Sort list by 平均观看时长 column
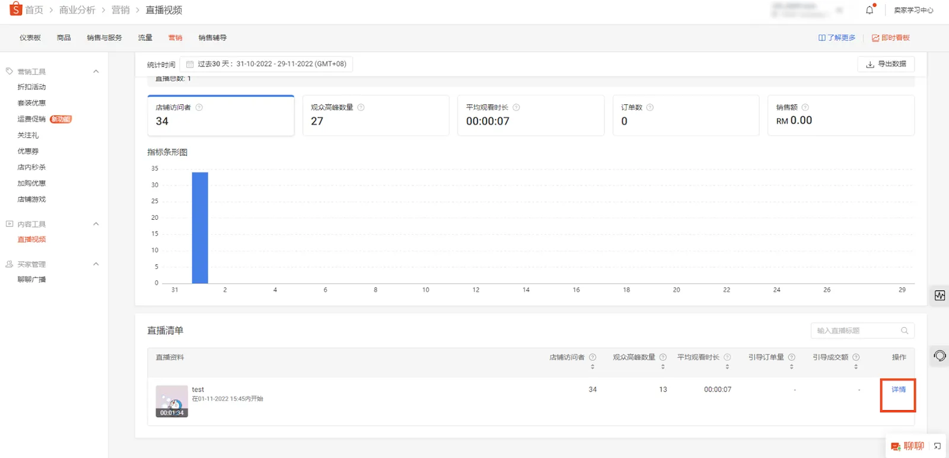 [727, 367]
